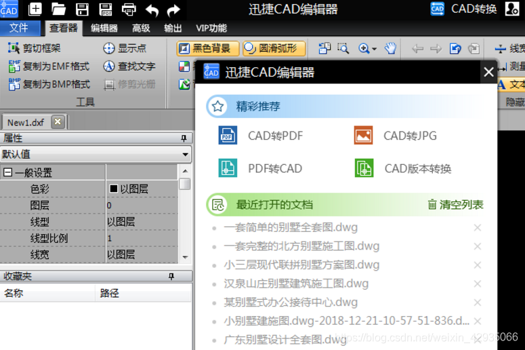The height and width of the screenshot is (350, 525).
Task: Click the 精彩推荐 star icon
Action: click(217, 106)
